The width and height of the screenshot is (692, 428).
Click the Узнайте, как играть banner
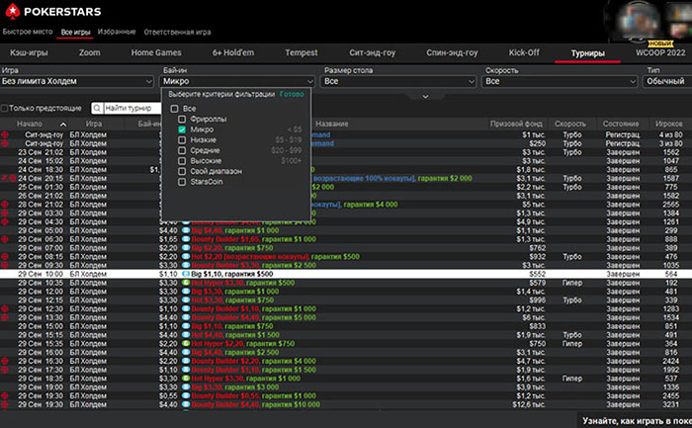click(637, 421)
